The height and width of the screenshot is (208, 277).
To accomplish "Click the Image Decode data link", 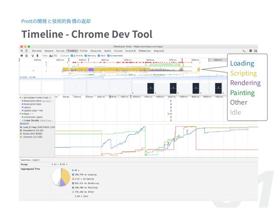I will coord(46,121).
